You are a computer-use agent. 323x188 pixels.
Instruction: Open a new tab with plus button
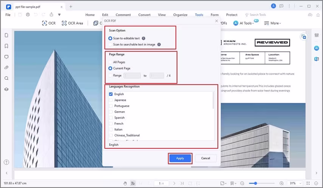click(71, 6)
